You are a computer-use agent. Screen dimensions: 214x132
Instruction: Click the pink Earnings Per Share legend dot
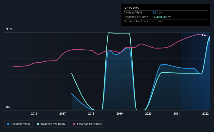(x=74, y=124)
